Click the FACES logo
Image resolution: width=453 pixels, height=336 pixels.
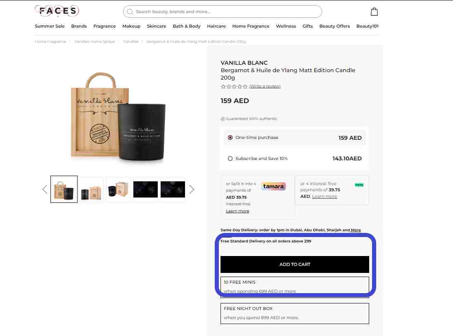point(57,11)
